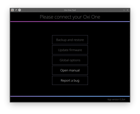This screenshot has height=114, width=140.
Task: Select Update firmware
Action: [70, 50]
